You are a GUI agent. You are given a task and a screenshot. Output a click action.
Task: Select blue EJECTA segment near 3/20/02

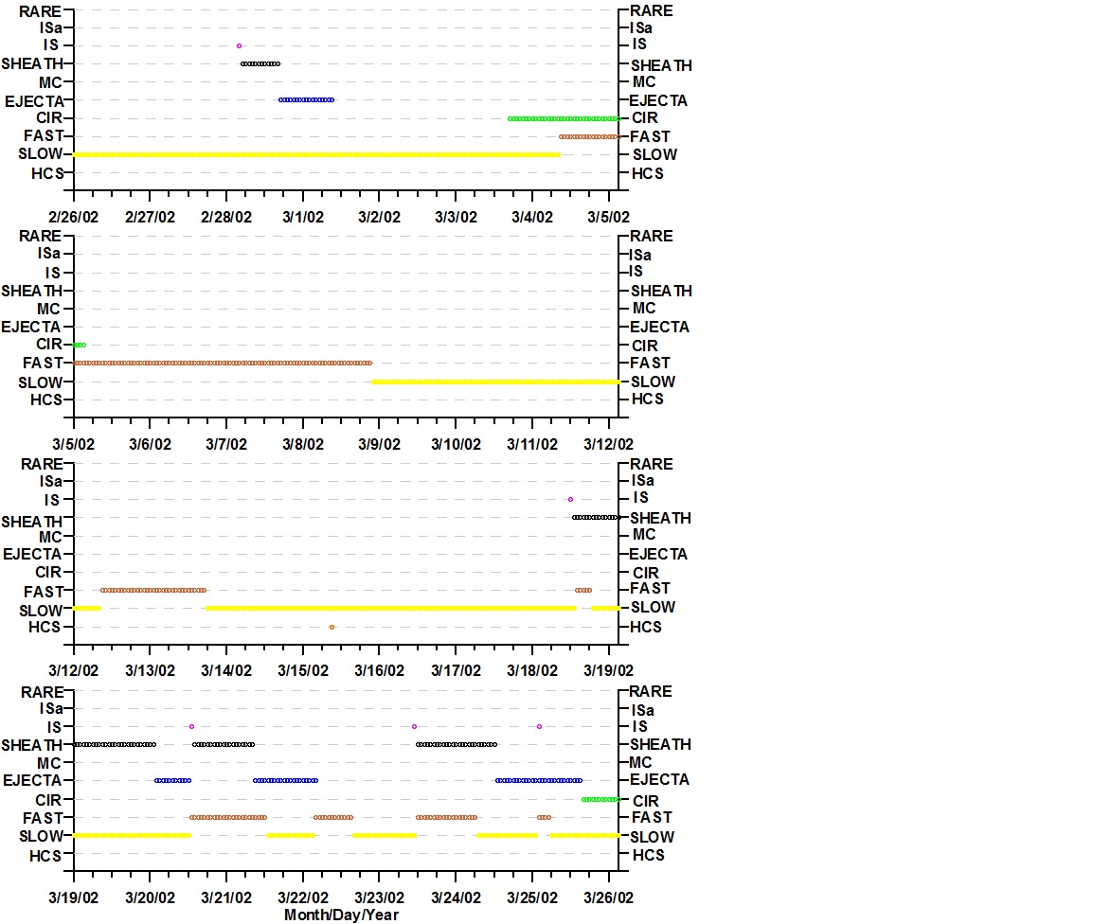click(173, 780)
